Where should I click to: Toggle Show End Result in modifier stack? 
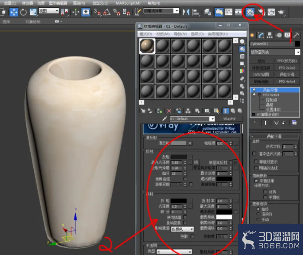(265, 123)
